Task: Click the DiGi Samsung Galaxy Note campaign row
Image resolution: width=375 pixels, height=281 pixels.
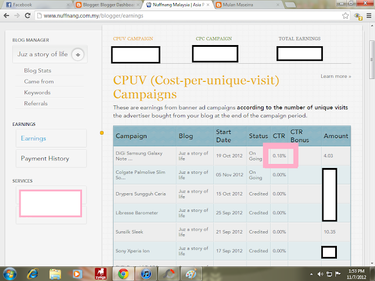Action: [232, 156]
